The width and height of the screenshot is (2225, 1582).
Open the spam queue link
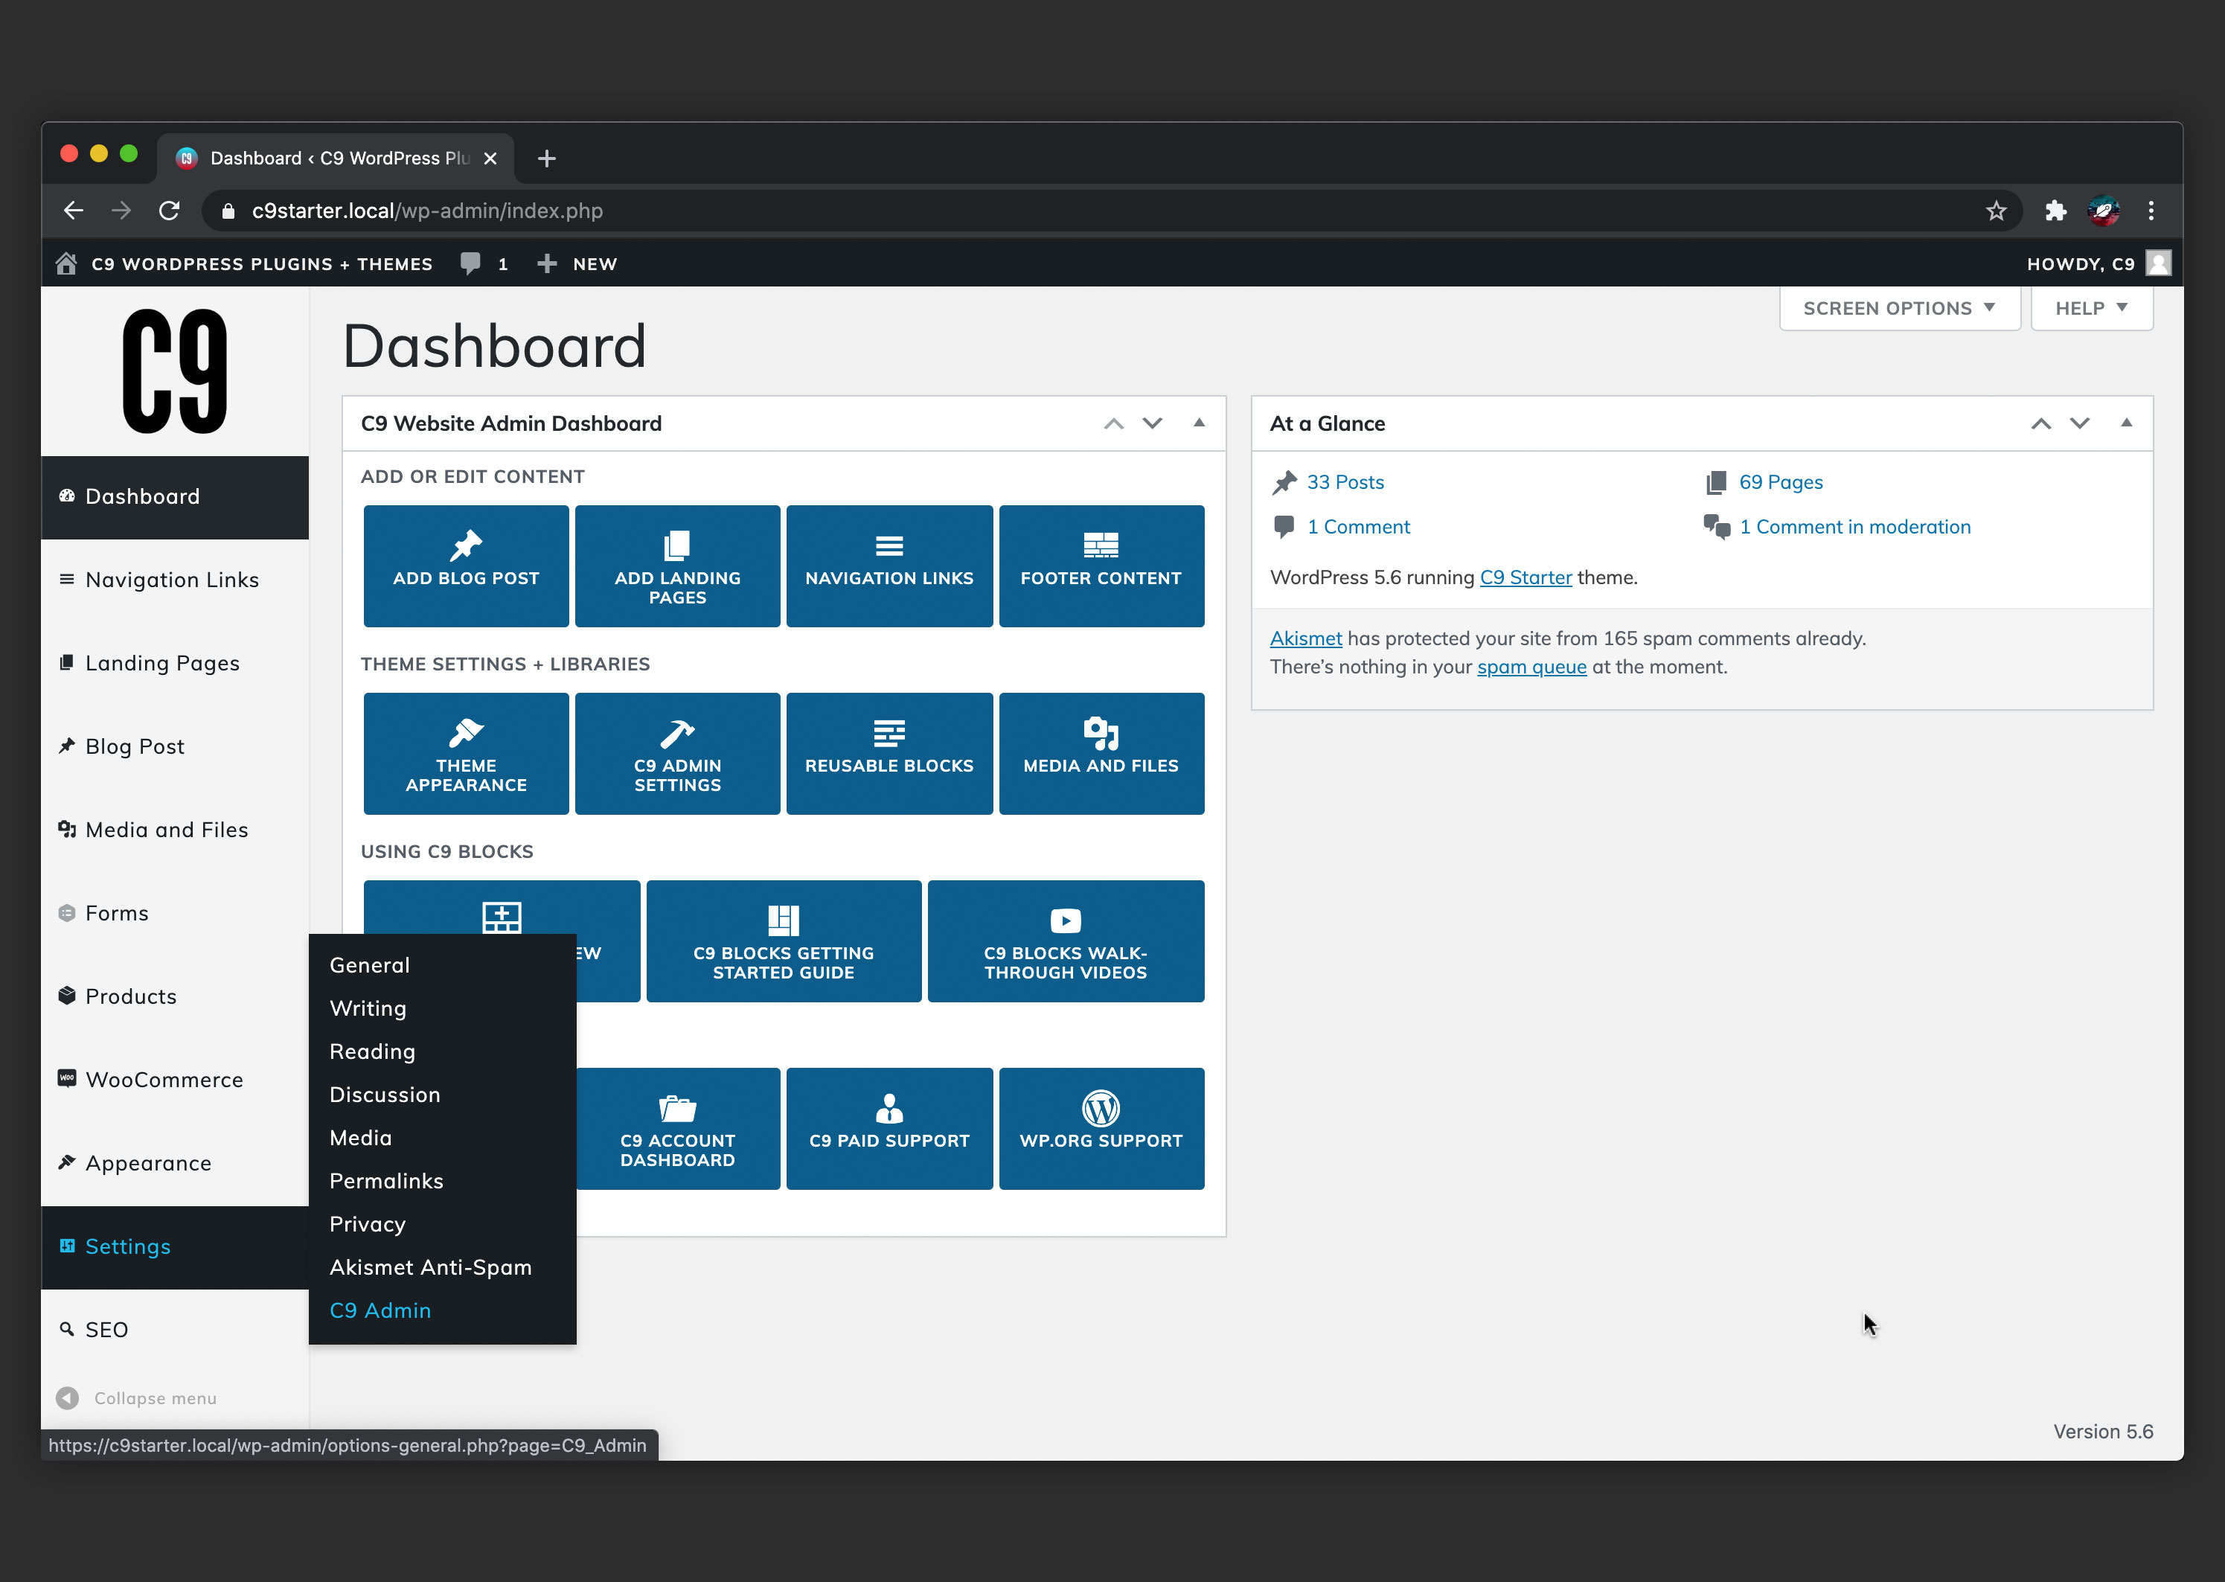pos(1531,667)
